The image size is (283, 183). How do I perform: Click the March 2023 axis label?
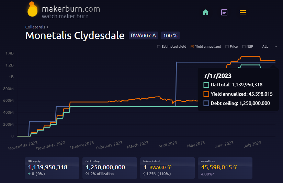coord(137,145)
